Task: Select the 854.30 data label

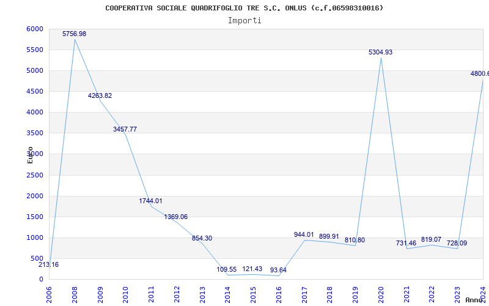Action: pos(202,238)
